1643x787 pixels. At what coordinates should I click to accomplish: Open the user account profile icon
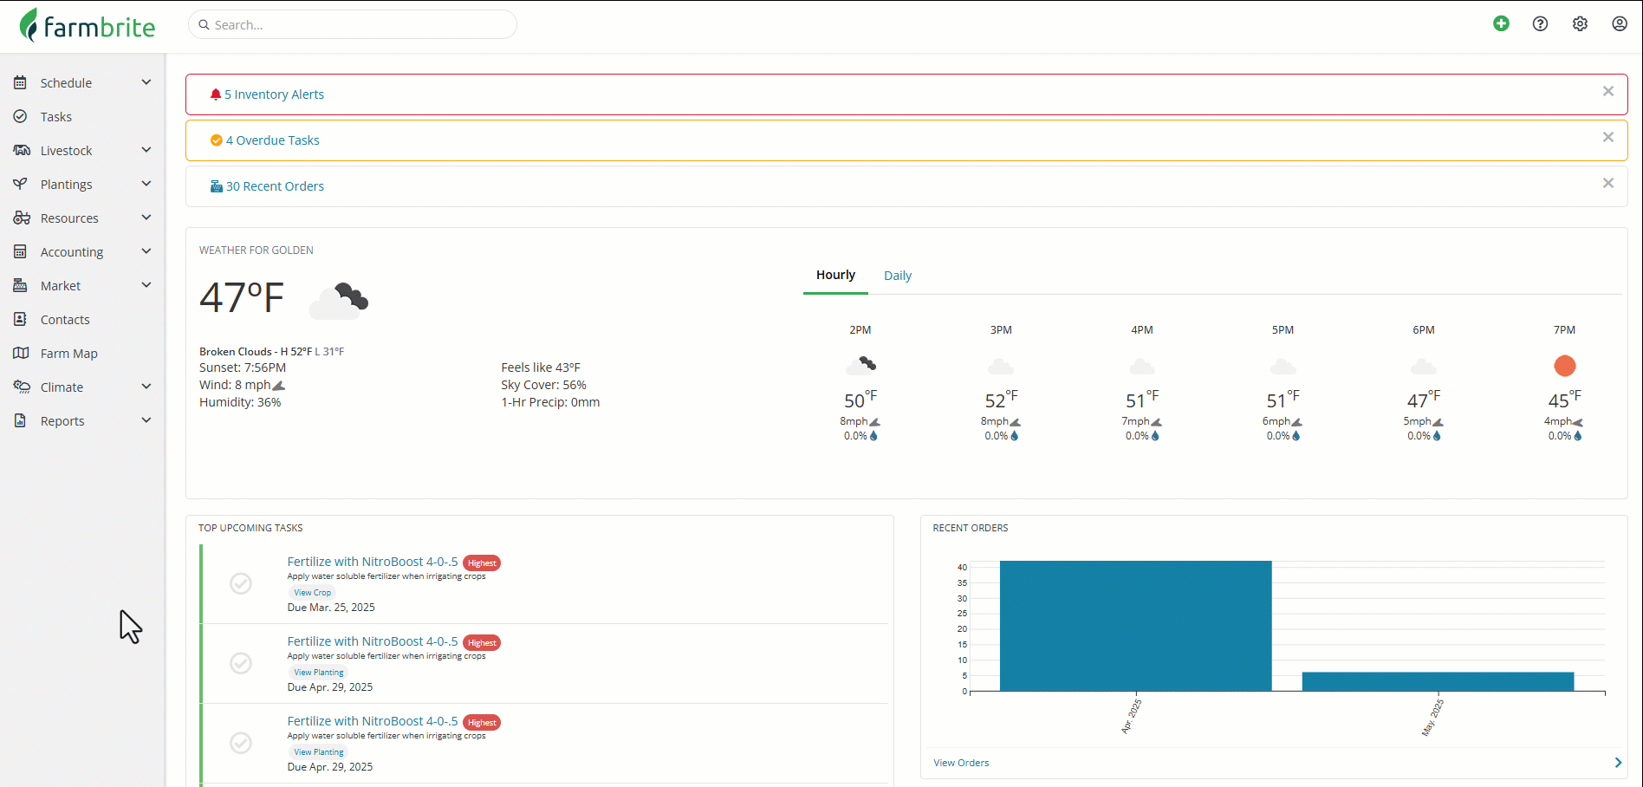pyautogui.click(x=1620, y=24)
